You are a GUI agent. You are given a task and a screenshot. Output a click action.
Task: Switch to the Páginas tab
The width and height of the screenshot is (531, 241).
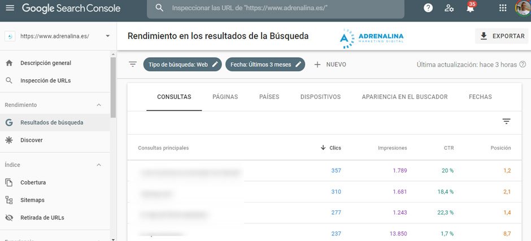coord(225,97)
